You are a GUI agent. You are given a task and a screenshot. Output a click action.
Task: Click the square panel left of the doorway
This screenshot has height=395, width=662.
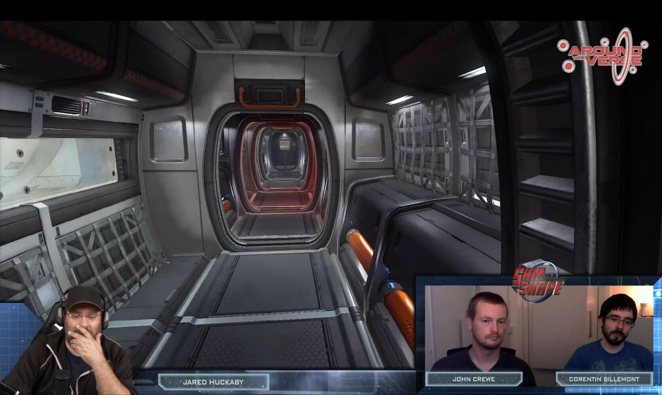click(x=169, y=140)
